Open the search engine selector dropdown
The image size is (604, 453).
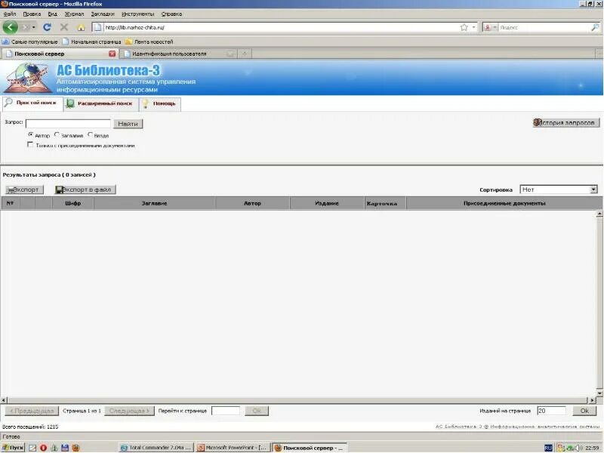[x=490, y=27]
